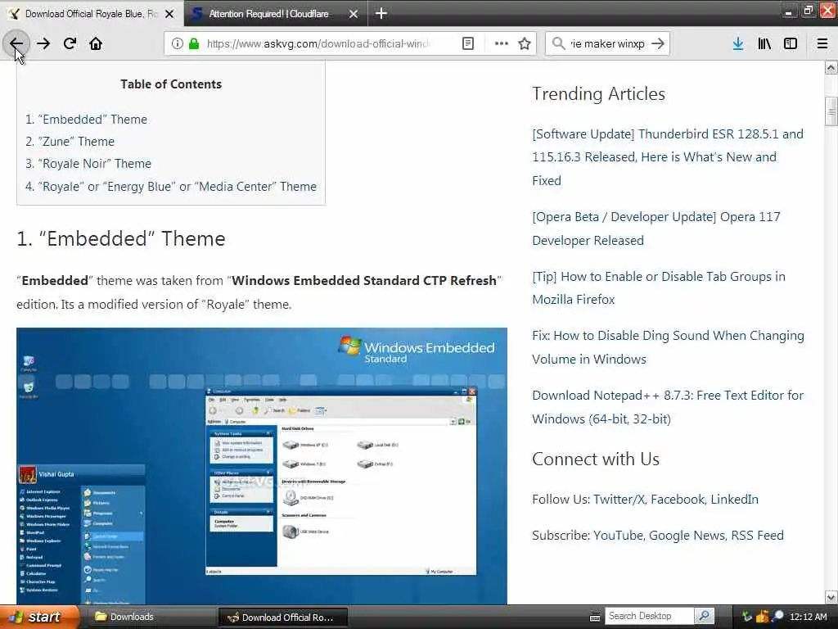
Task: Open the page actions three-dot menu
Action: [x=501, y=43]
